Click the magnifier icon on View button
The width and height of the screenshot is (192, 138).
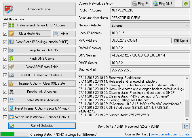[56, 34]
